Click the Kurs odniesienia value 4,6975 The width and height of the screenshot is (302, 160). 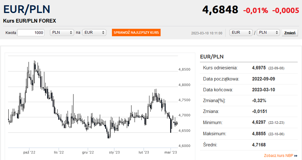pos(259,68)
